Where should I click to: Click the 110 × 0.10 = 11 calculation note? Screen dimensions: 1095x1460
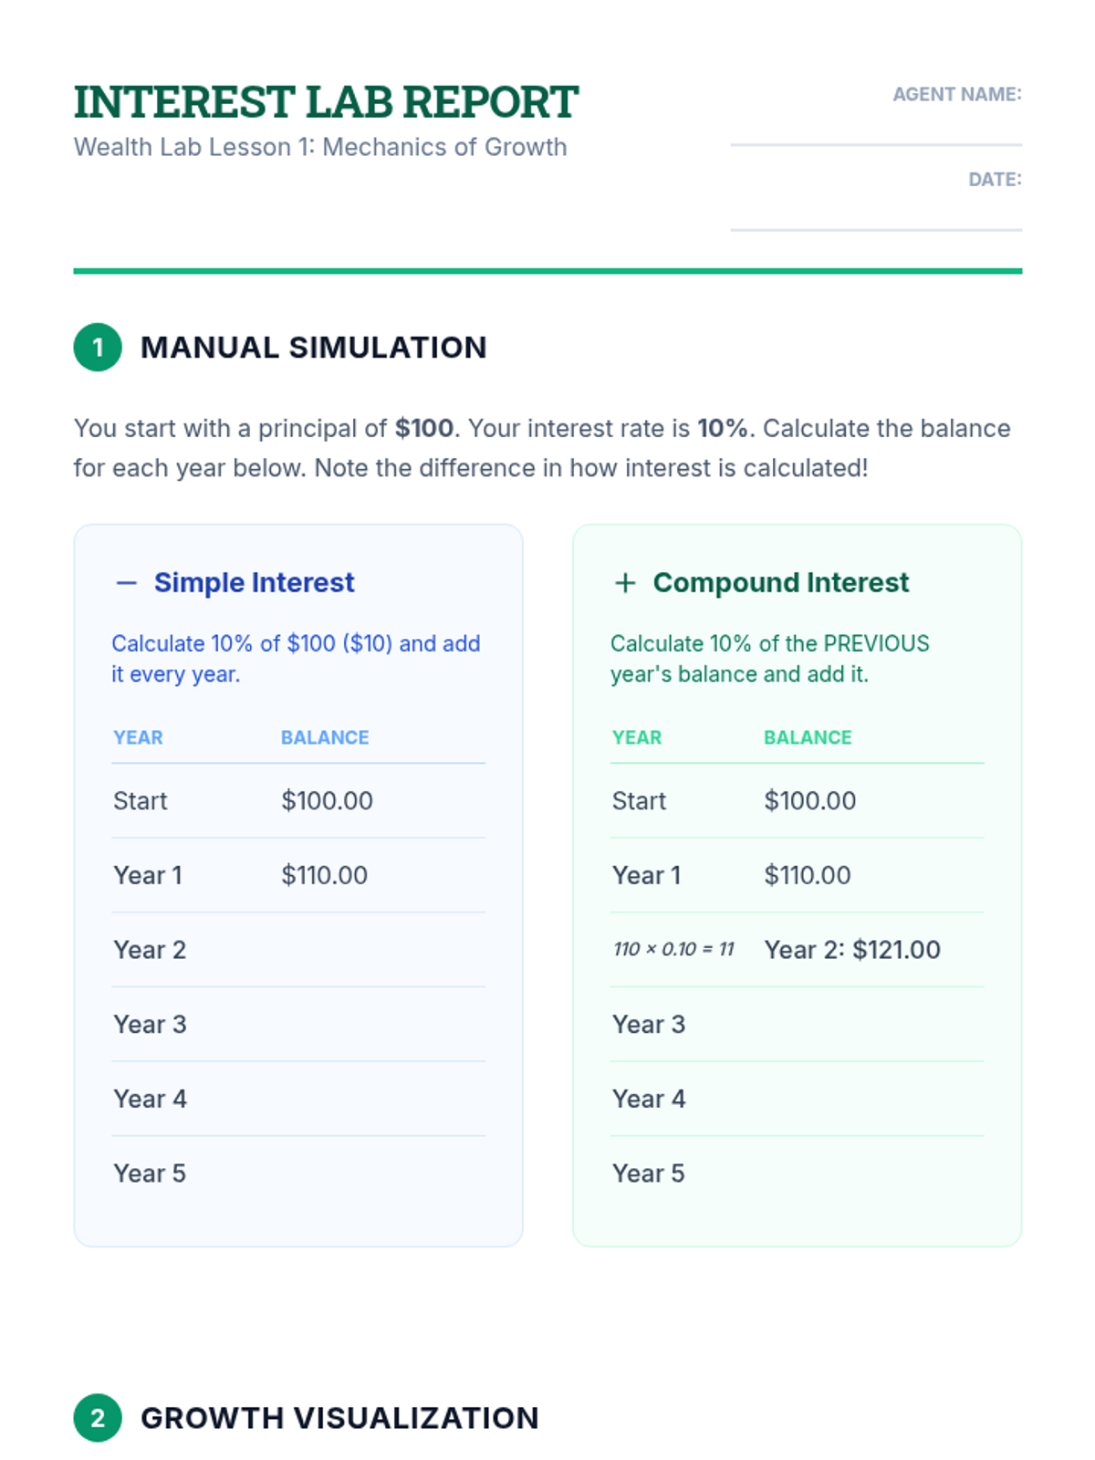[673, 950]
